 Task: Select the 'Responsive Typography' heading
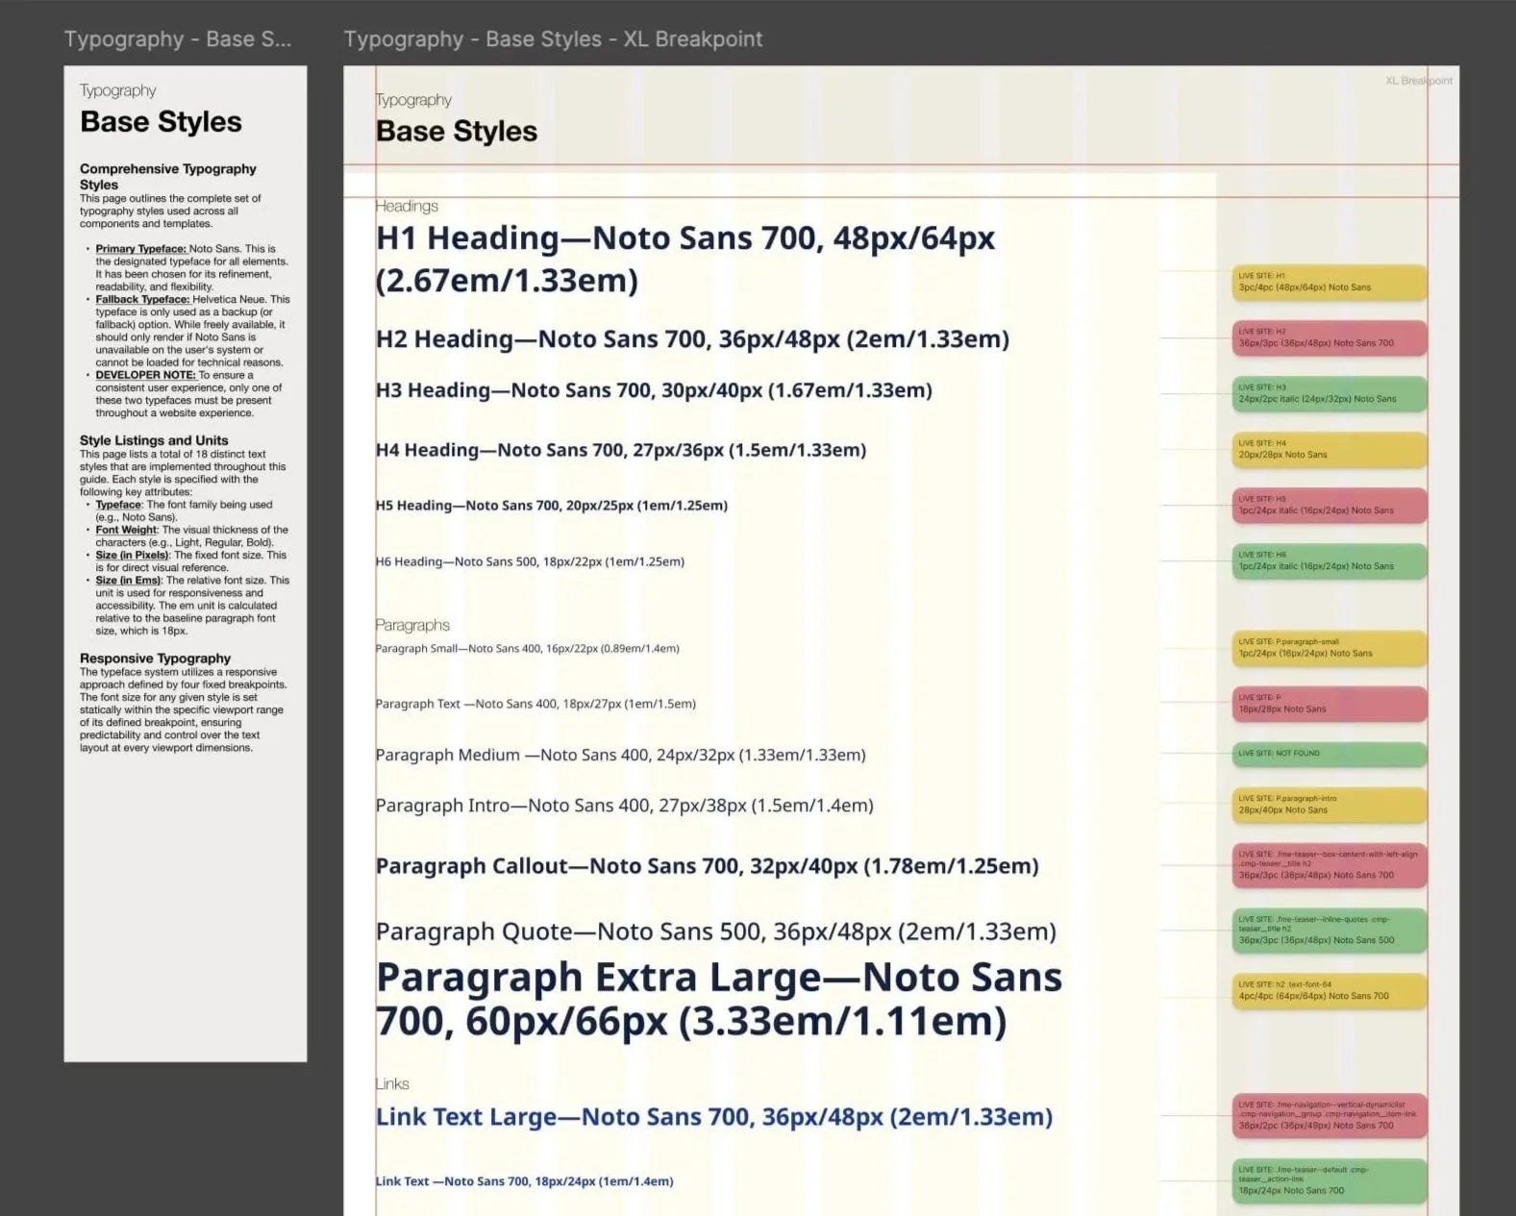[x=155, y=658]
